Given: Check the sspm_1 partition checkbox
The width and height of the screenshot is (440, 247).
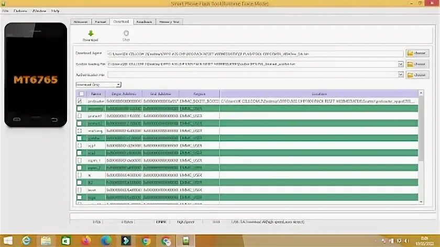Looking at the screenshot, I should coord(80,160).
